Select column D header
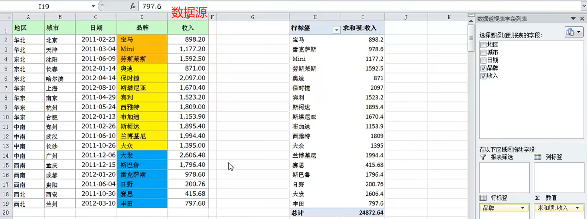The width and height of the screenshot is (587, 219). point(142,17)
